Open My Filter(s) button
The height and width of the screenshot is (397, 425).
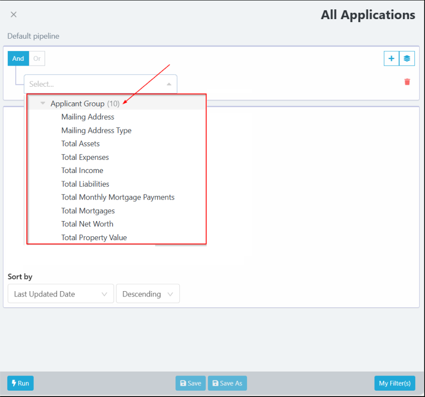click(x=395, y=383)
